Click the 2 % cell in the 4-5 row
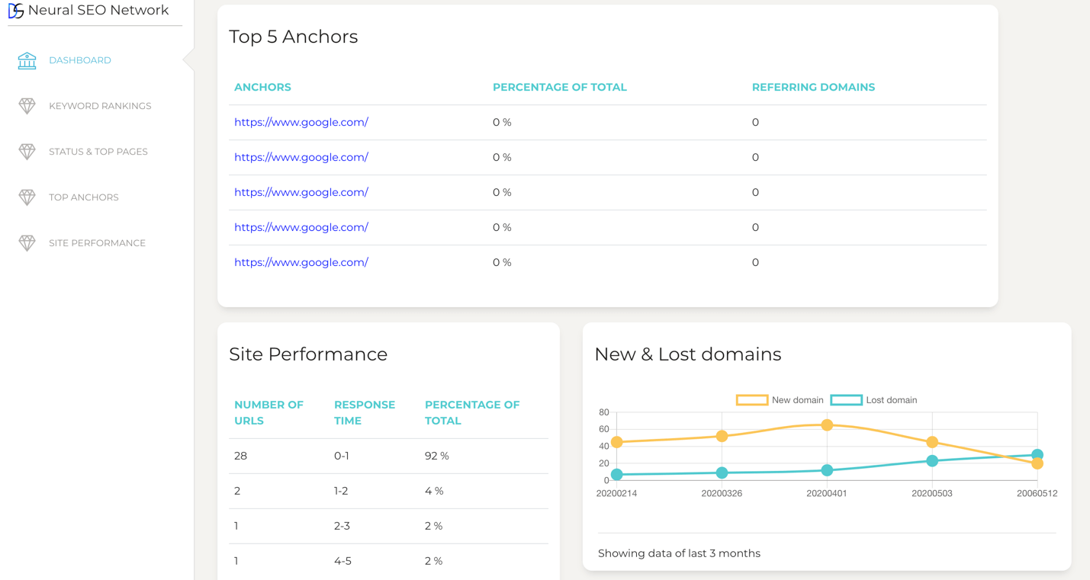Image resolution: width=1090 pixels, height=580 pixels. pos(433,561)
